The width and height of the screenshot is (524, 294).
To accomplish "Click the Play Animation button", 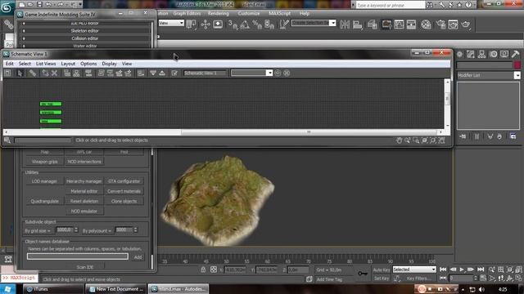I will 462,269.
